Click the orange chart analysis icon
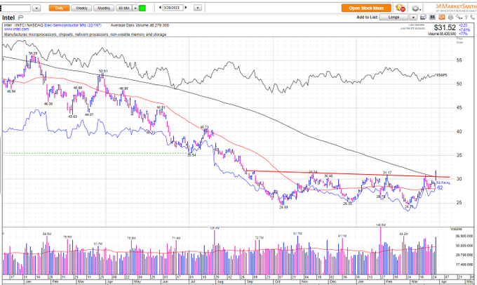Screen dimensions: 477x285 click(442, 18)
